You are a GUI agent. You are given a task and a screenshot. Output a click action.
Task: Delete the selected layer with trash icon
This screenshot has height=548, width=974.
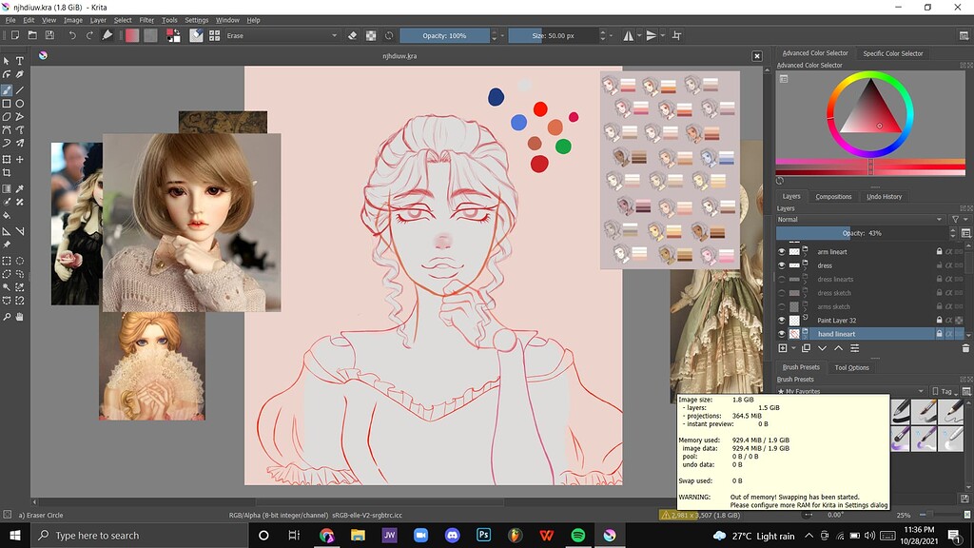(x=965, y=348)
